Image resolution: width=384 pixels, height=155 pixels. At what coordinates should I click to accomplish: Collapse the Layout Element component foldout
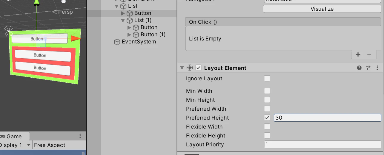(x=182, y=68)
